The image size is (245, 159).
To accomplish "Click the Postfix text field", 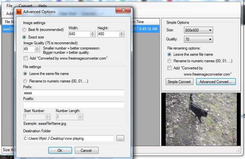I will (x=74, y=105).
